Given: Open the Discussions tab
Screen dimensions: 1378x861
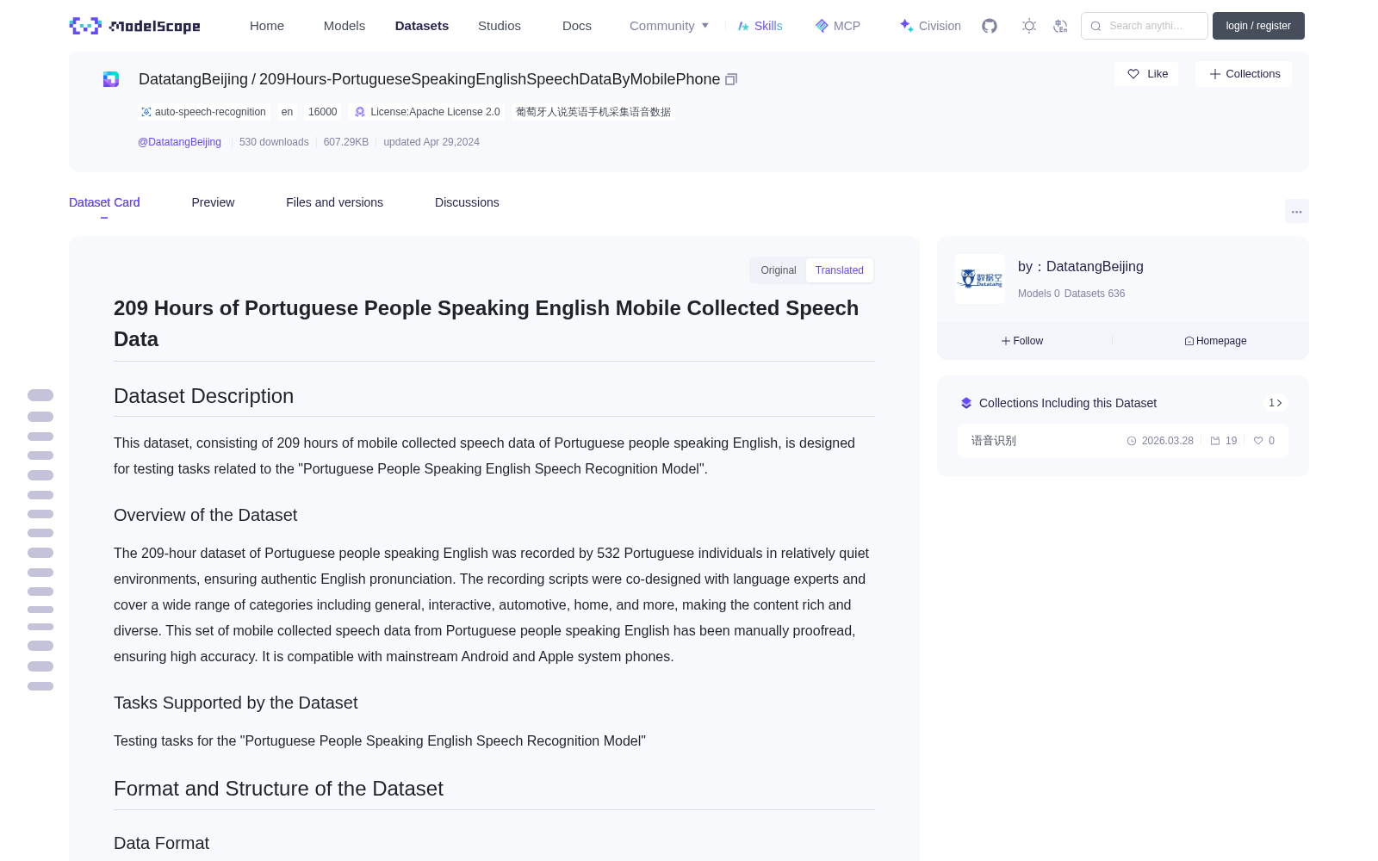Looking at the screenshot, I should click(x=467, y=202).
